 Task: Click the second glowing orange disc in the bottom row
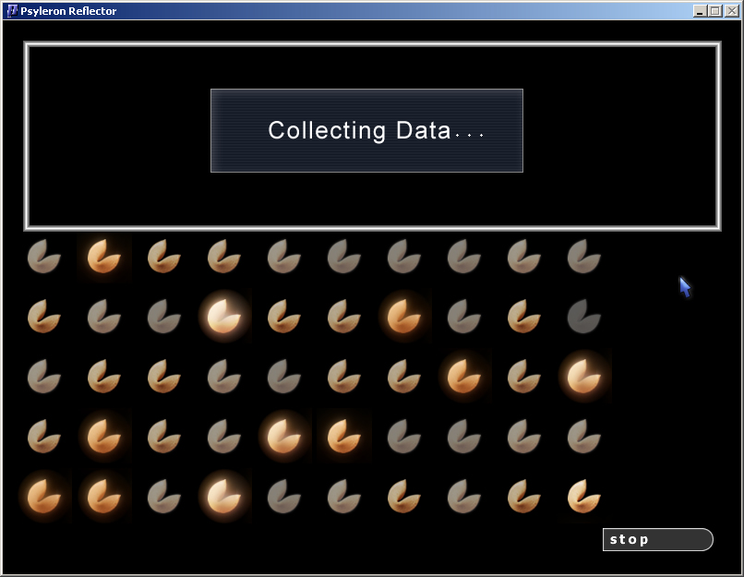point(104,497)
